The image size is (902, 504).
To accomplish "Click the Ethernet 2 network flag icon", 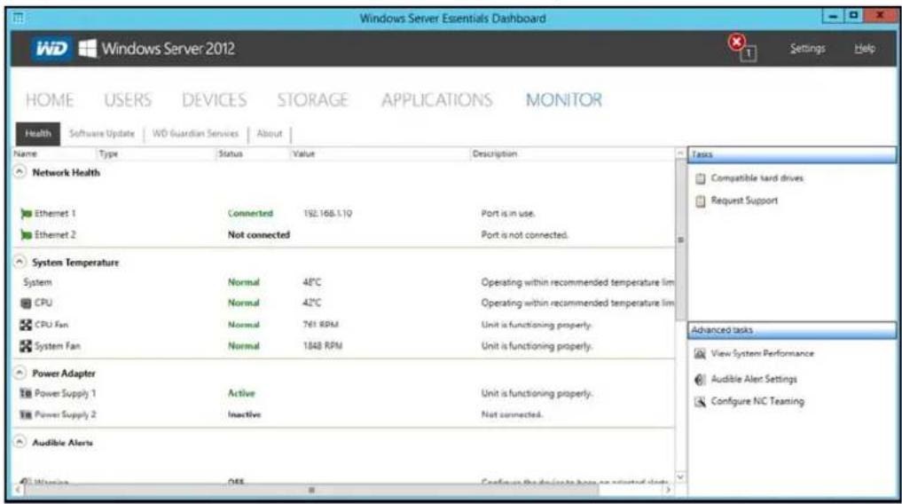I will click(x=26, y=235).
